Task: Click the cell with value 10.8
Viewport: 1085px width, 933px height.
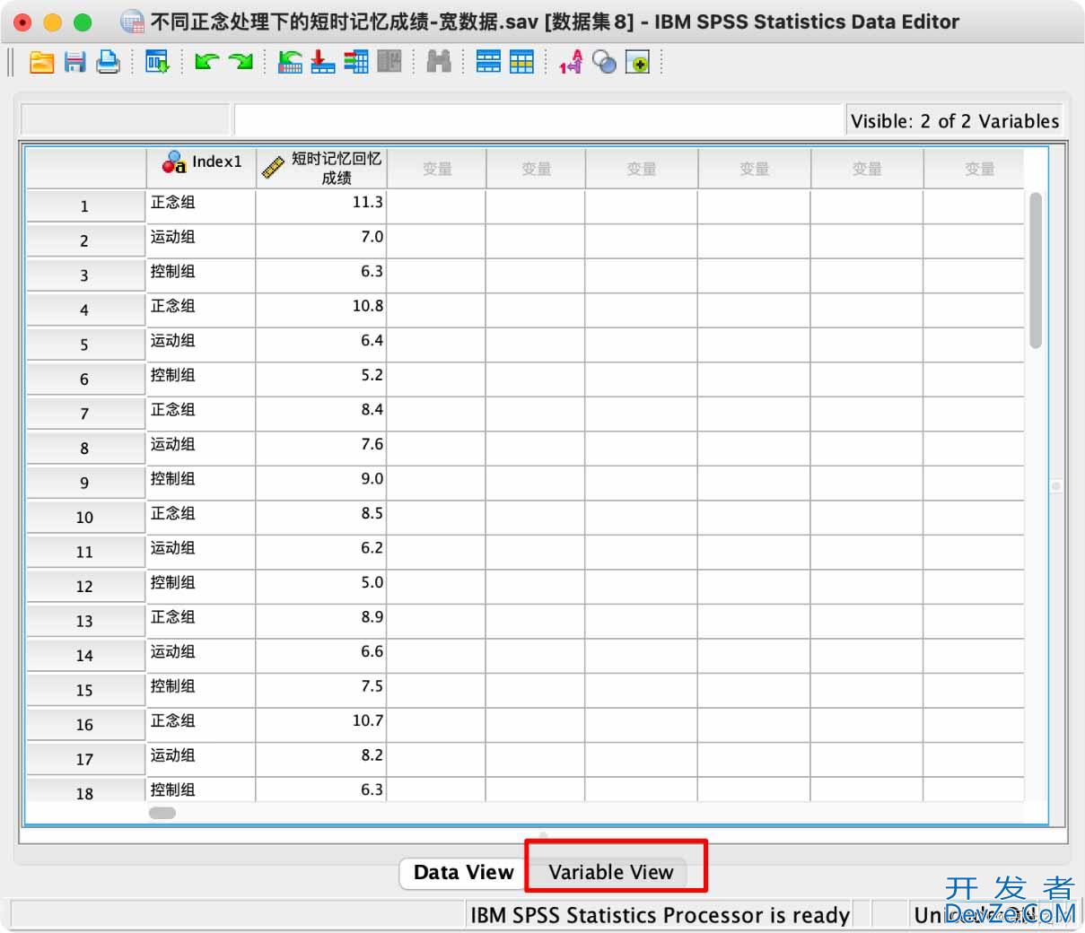Action: pyautogui.click(x=321, y=310)
